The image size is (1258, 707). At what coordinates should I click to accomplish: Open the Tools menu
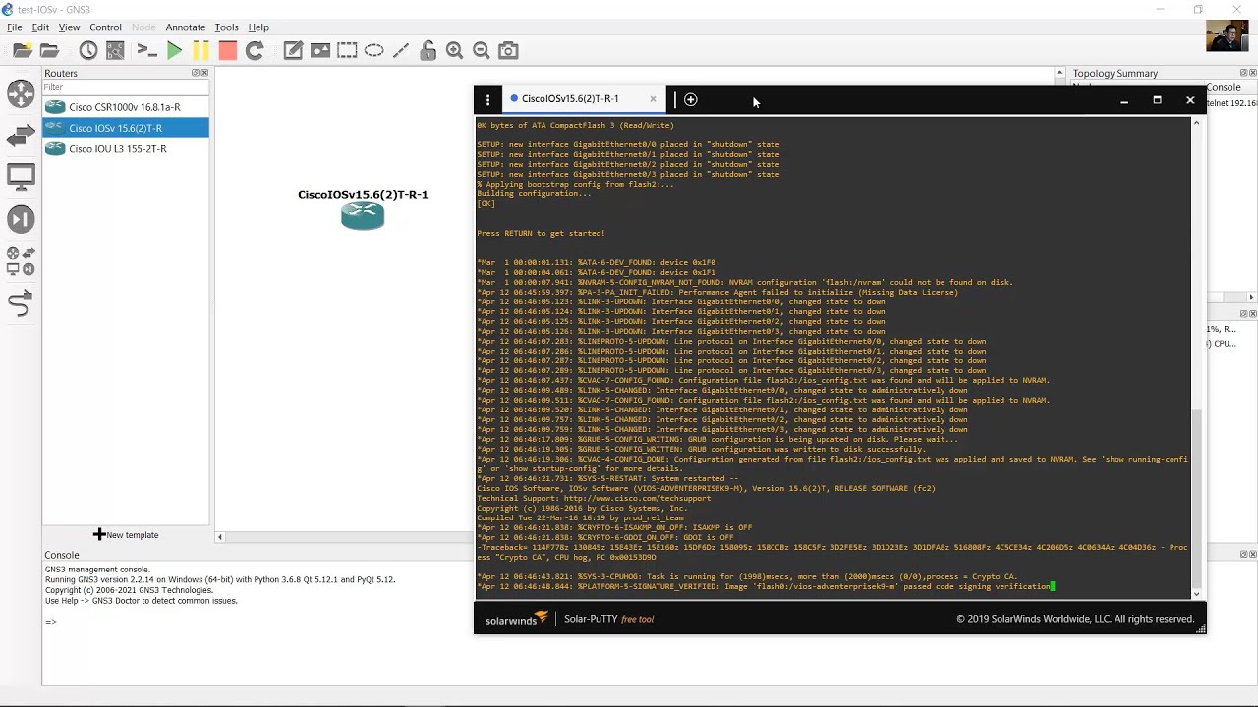[226, 27]
